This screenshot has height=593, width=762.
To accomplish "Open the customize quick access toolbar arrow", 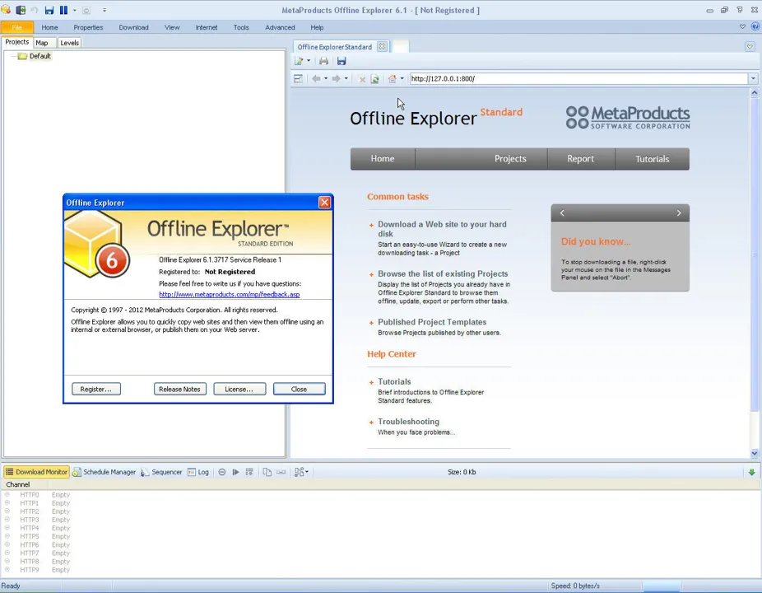I will (x=104, y=10).
